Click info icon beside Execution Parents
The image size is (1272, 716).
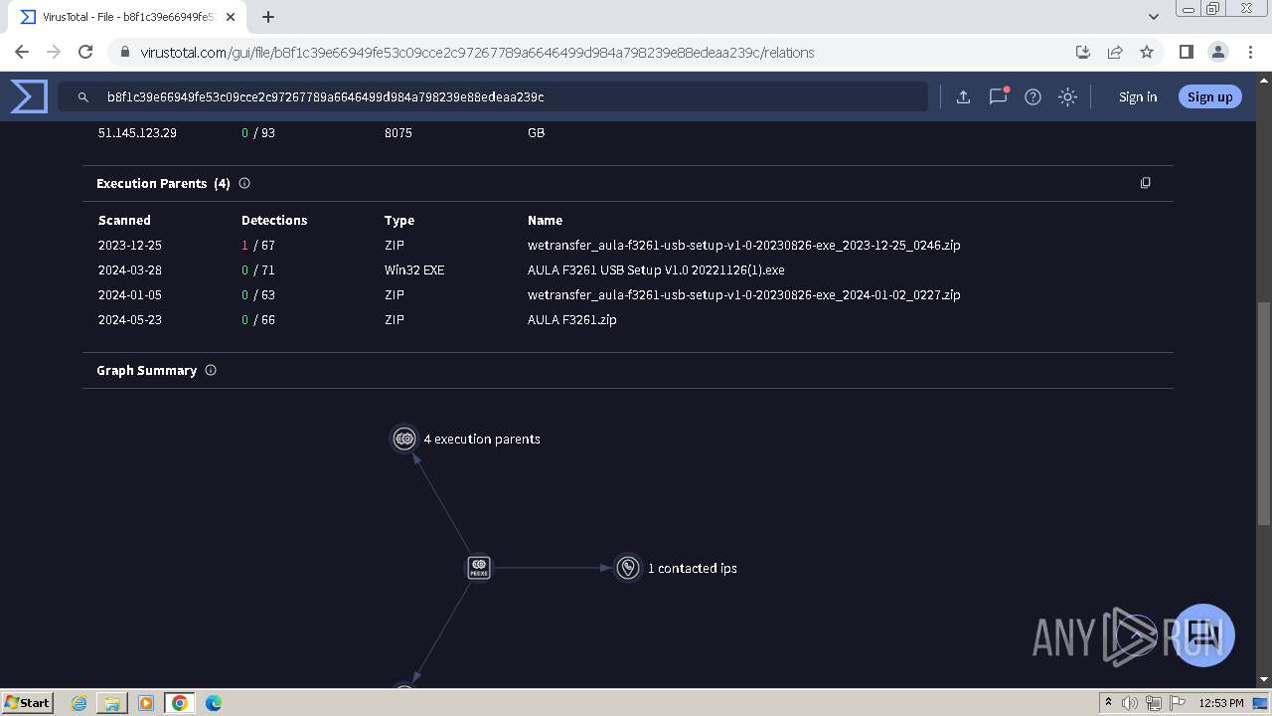[x=244, y=183]
